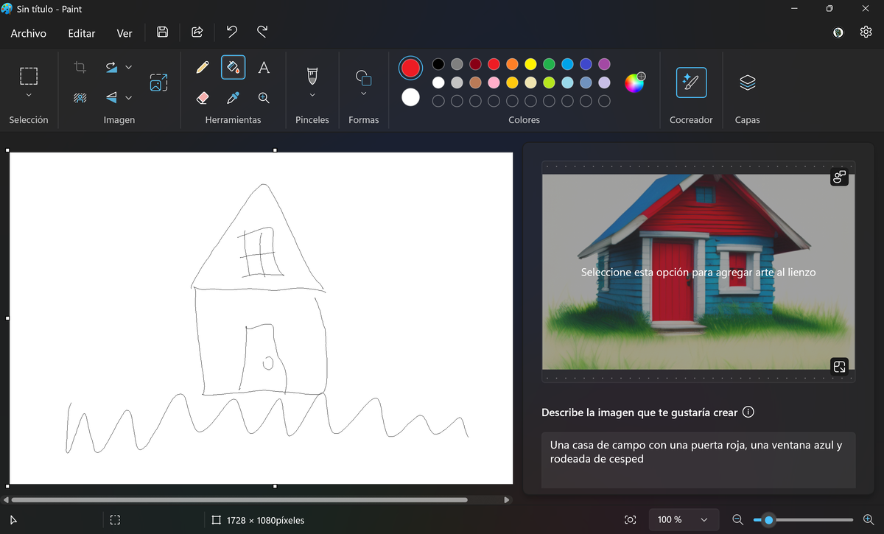Viewport: 884px width, 534px height.
Task: Toggle the Cocreador panel button
Action: point(691,82)
